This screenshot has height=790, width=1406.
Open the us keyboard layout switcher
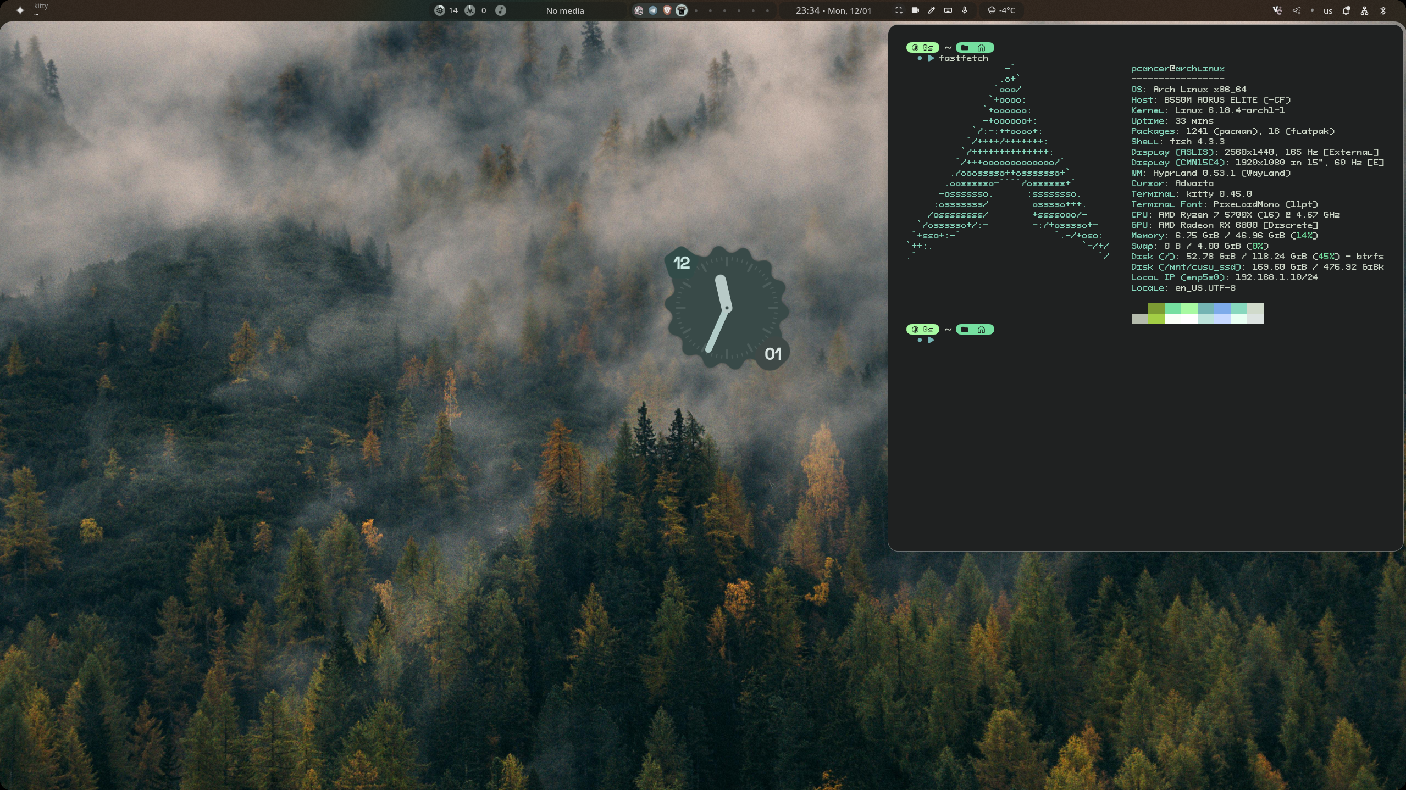coord(1328,10)
